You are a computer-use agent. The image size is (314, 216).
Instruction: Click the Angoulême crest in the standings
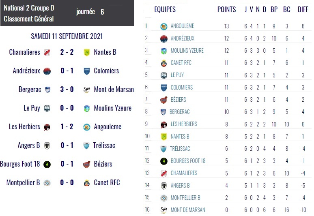pos(164,26)
